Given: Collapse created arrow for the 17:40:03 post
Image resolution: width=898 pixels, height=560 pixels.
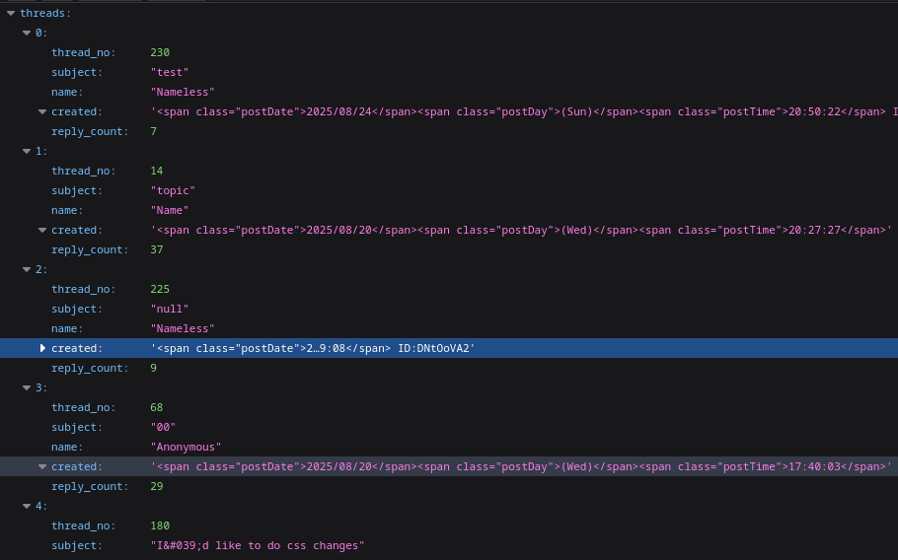Looking at the screenshot, I should [x=42, y=466].
